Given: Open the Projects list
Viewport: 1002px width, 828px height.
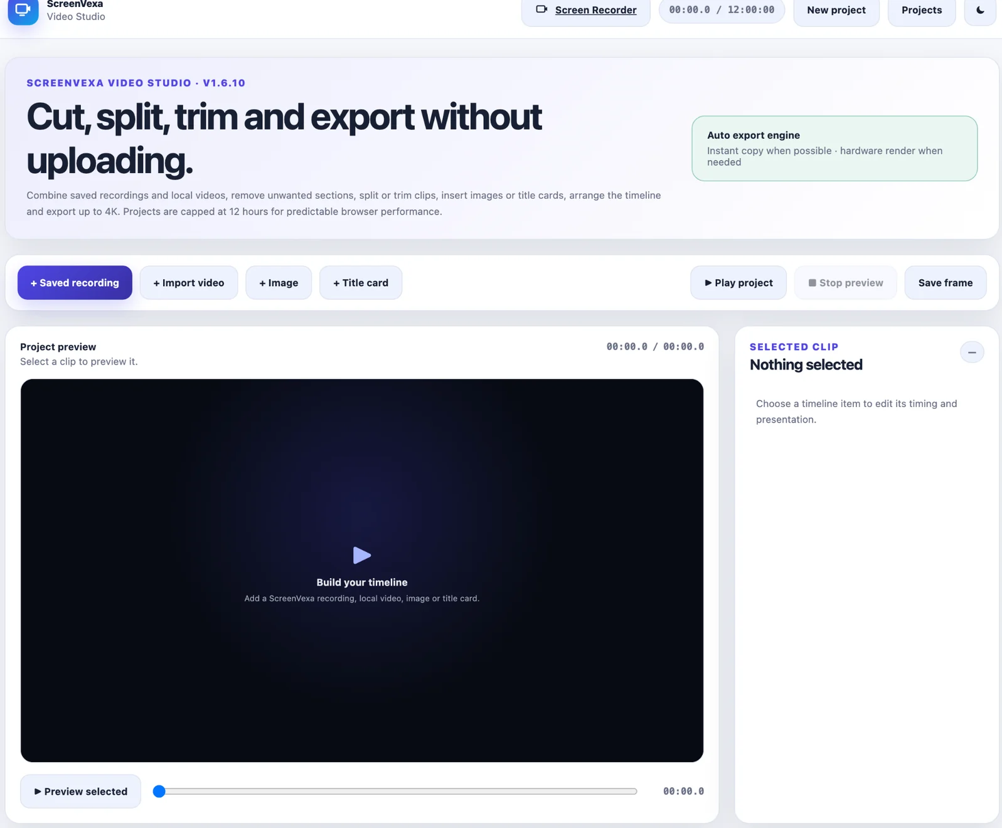Looking at the screenshot, I should 921,10.
